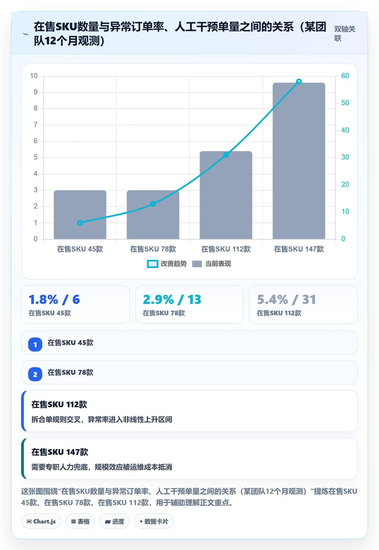Click the 在售SKU 45款 label beside badge 1
The image size is (379, 550).
(70, 343)
